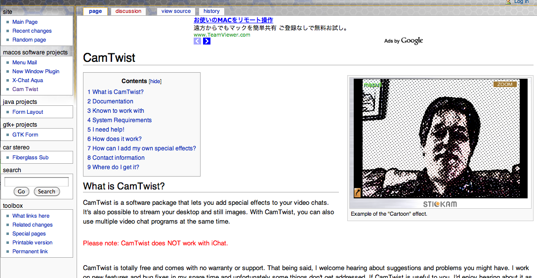Screen dimensions: 537x278
Task: Click the What is CamTwist? section heading
Action: (x=124, y=186)
